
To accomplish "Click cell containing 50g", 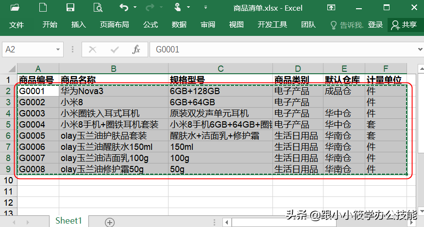I will coord(220,169).
